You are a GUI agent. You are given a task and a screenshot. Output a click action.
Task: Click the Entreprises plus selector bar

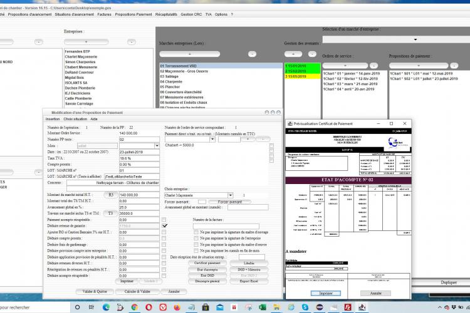(86, 42)
